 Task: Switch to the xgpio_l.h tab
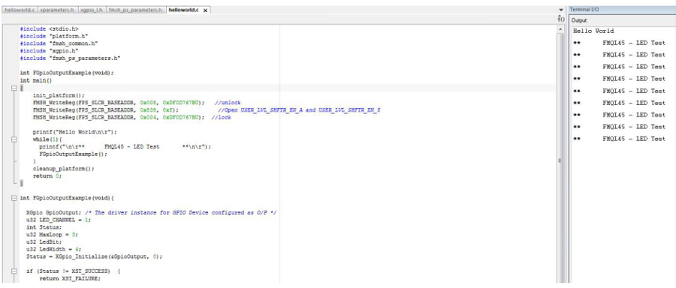click(91, 10)
